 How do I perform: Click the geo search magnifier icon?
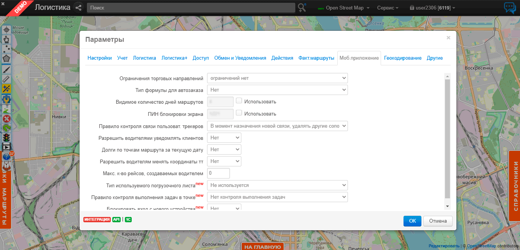tap(302, 8)
